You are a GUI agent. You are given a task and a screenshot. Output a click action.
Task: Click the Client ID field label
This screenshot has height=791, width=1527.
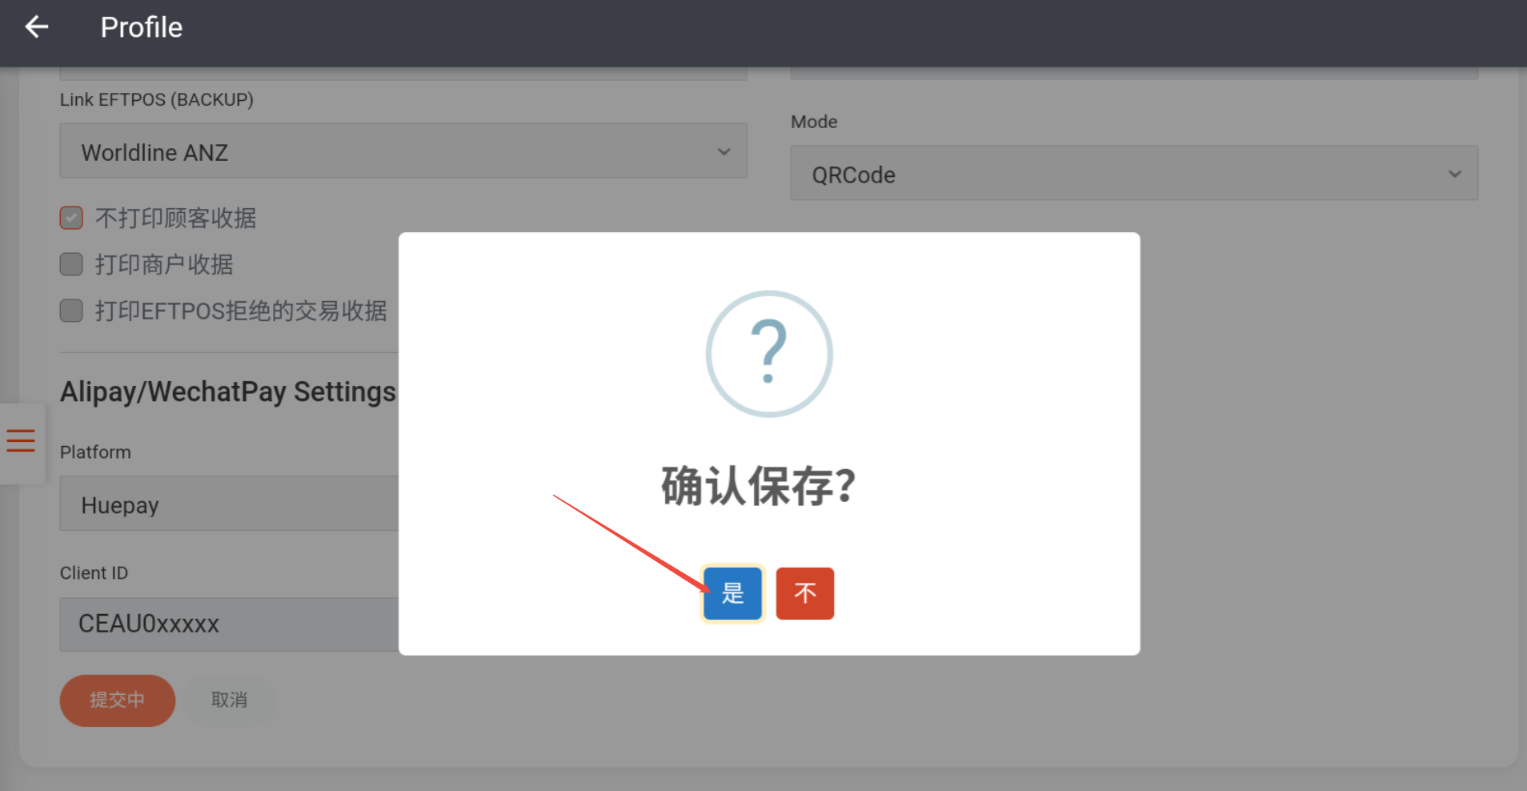[94, 573]
